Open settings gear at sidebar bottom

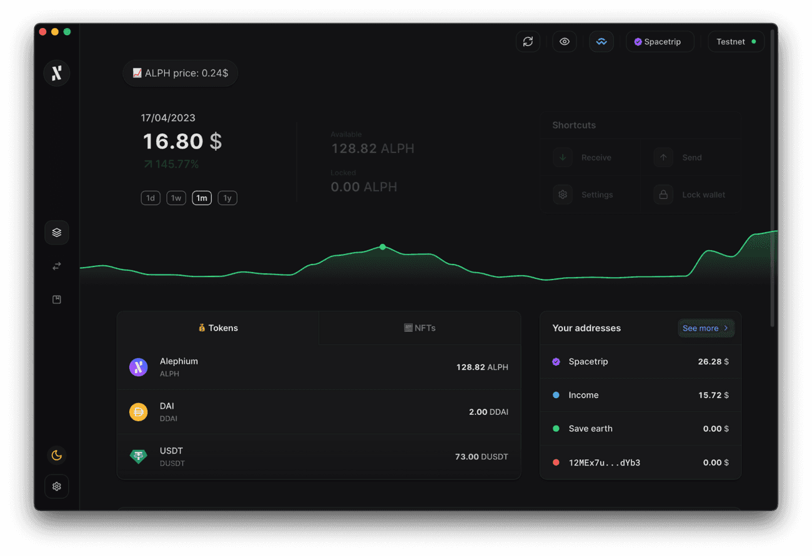[57, 487]
